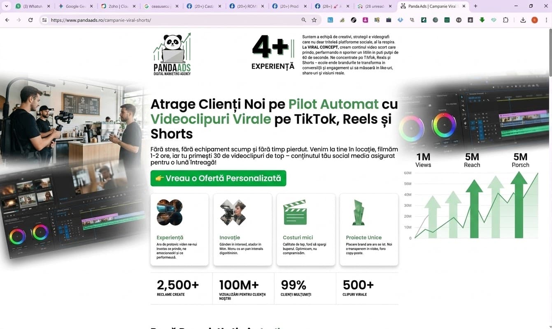This screenshot has width=552, height=329.
Task: Open the Chrome three-dot menu
Action: [546, 20]
